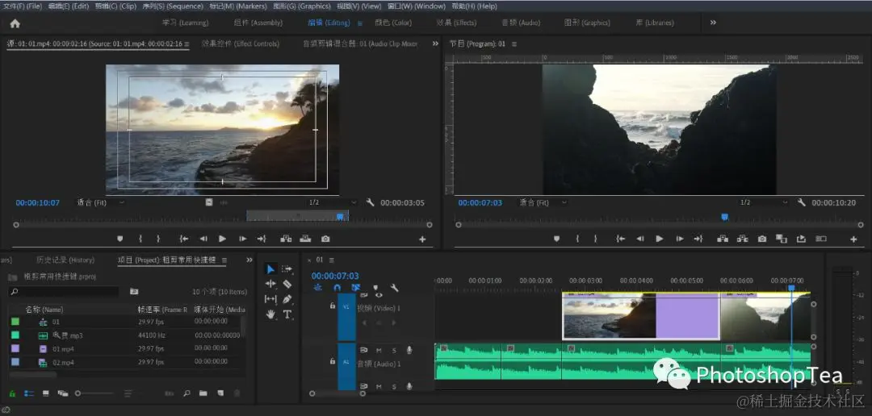Step forward one frame in Program monitor
The image size is (872, 416).
[x=680, y=239]
